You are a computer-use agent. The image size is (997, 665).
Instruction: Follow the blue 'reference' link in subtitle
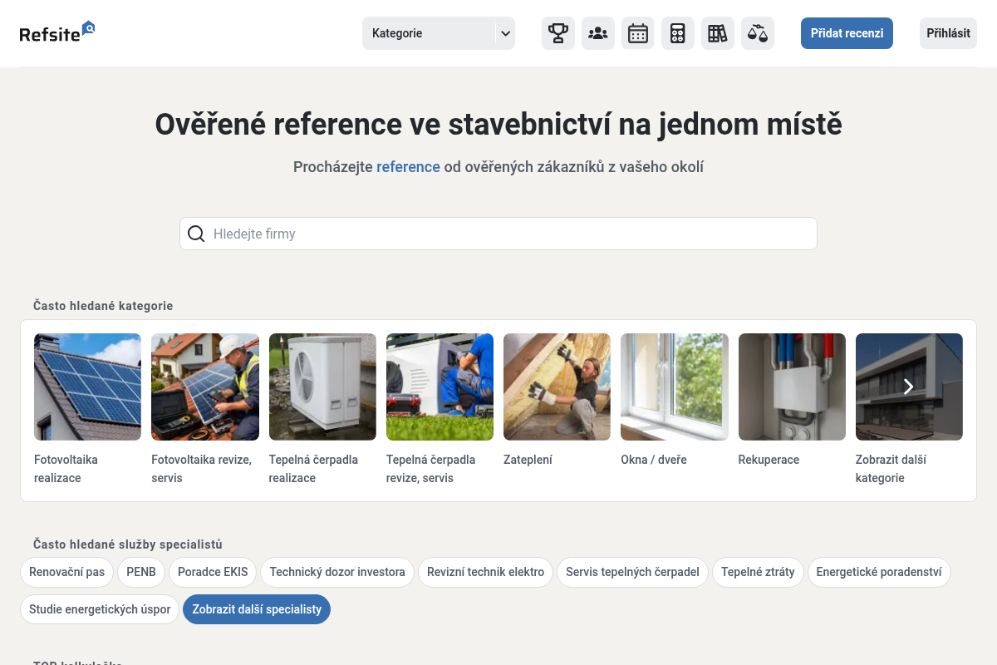coord(408,167)
